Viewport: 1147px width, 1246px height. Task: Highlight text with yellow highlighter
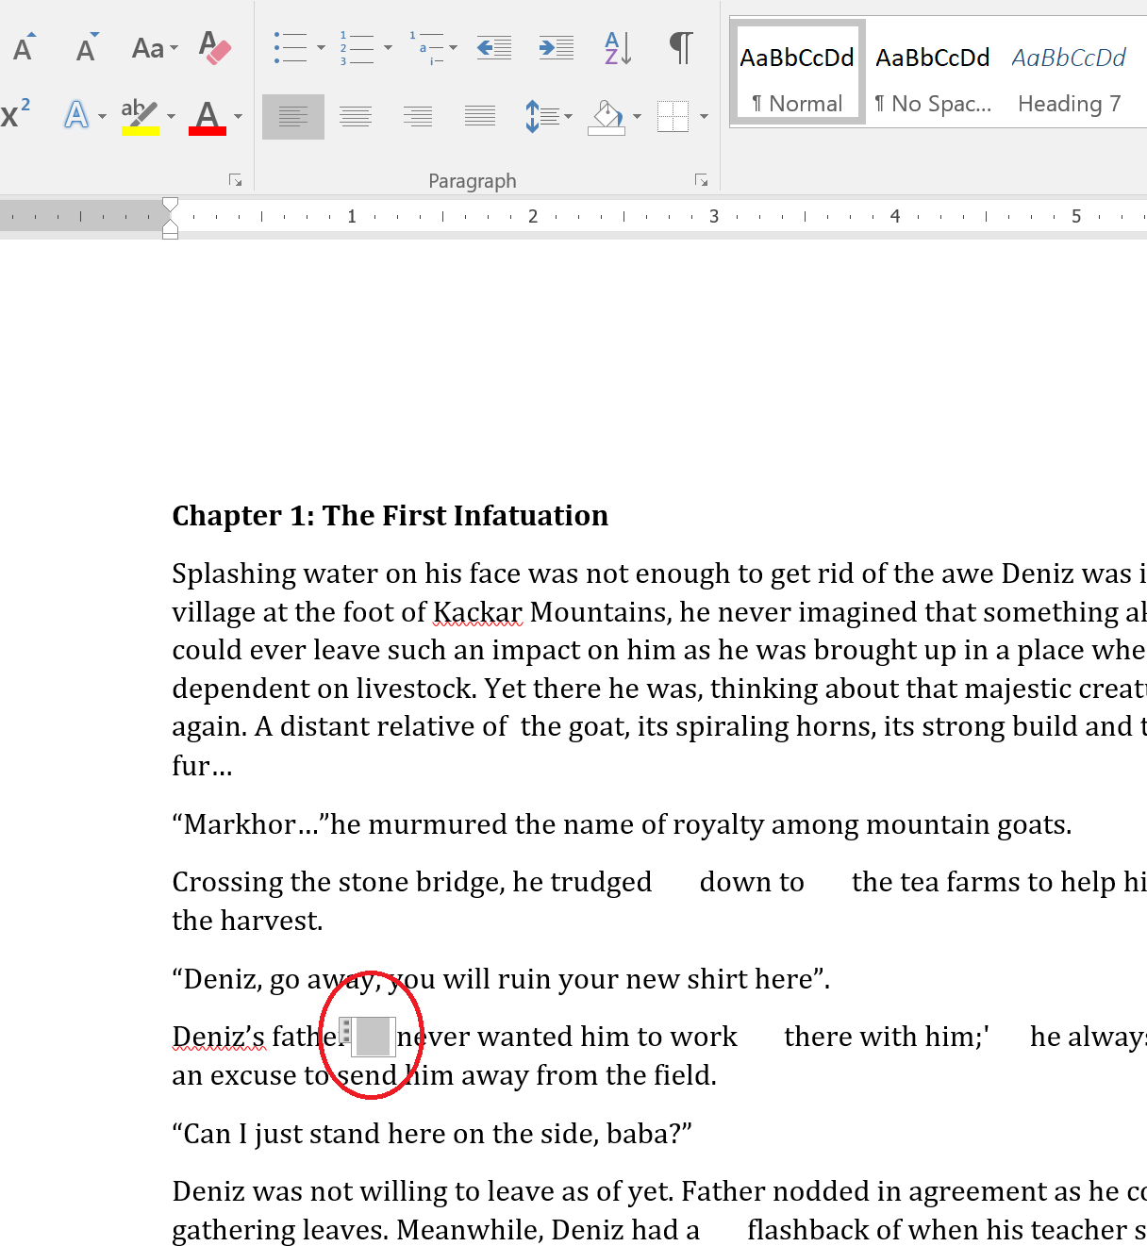pos(140,113)
